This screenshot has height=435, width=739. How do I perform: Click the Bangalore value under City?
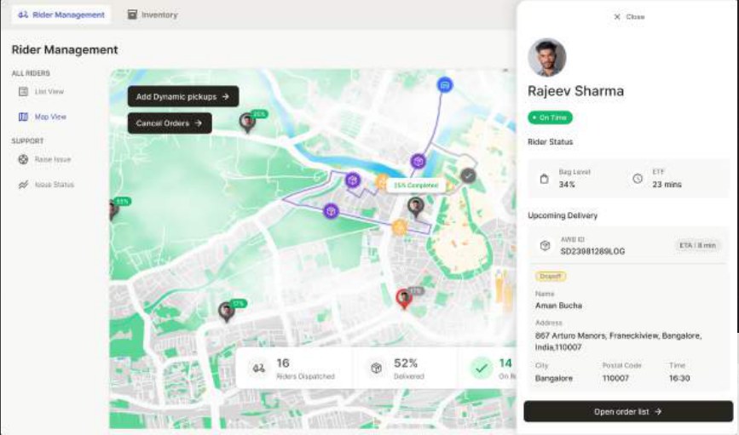click(554, 378)
